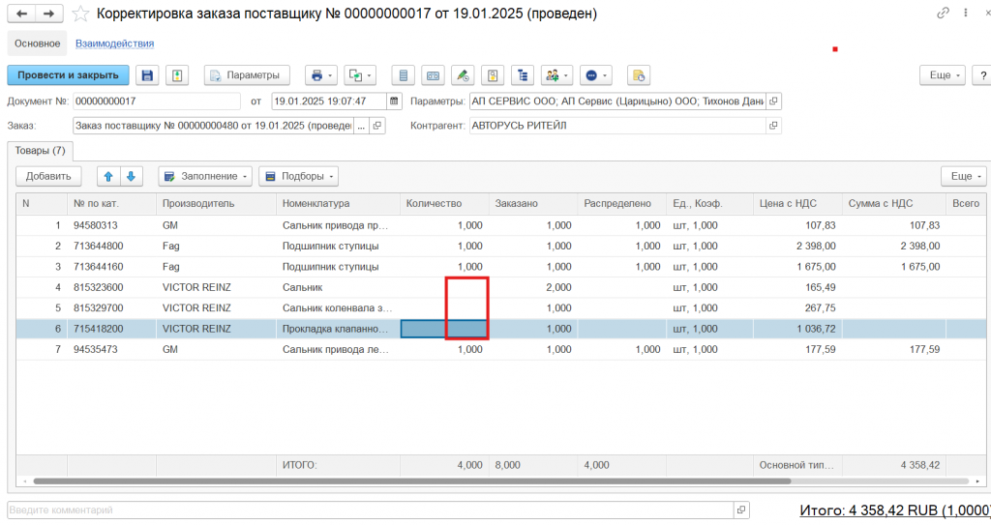The width and height of the screenshot is (991, 525).
Task: Save the document with the floppy disk icon
Action: [147, 75]
